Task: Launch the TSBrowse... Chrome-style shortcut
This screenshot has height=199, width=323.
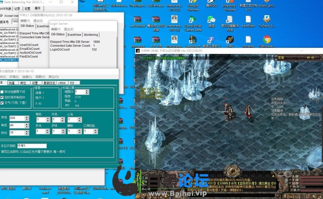Action: [x=267, y=42]
